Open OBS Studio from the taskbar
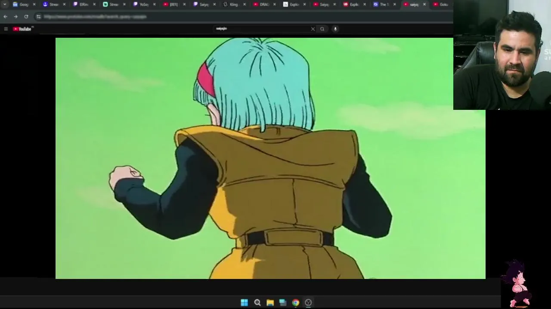Image resolution: width=551 pixels, height=309 pixels. 308,303
